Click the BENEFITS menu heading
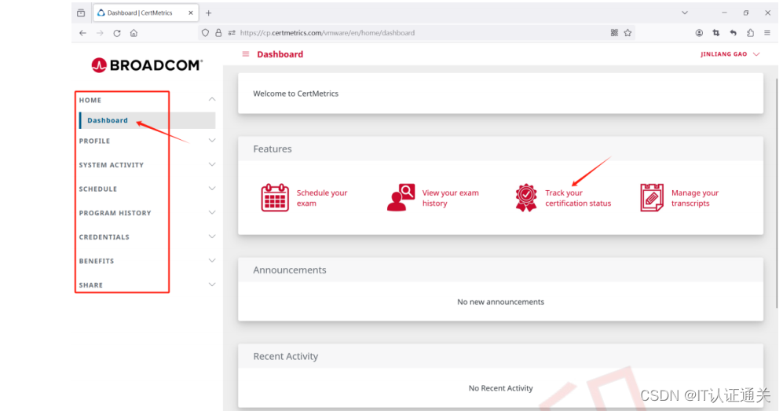 click(x=97, y=261)
